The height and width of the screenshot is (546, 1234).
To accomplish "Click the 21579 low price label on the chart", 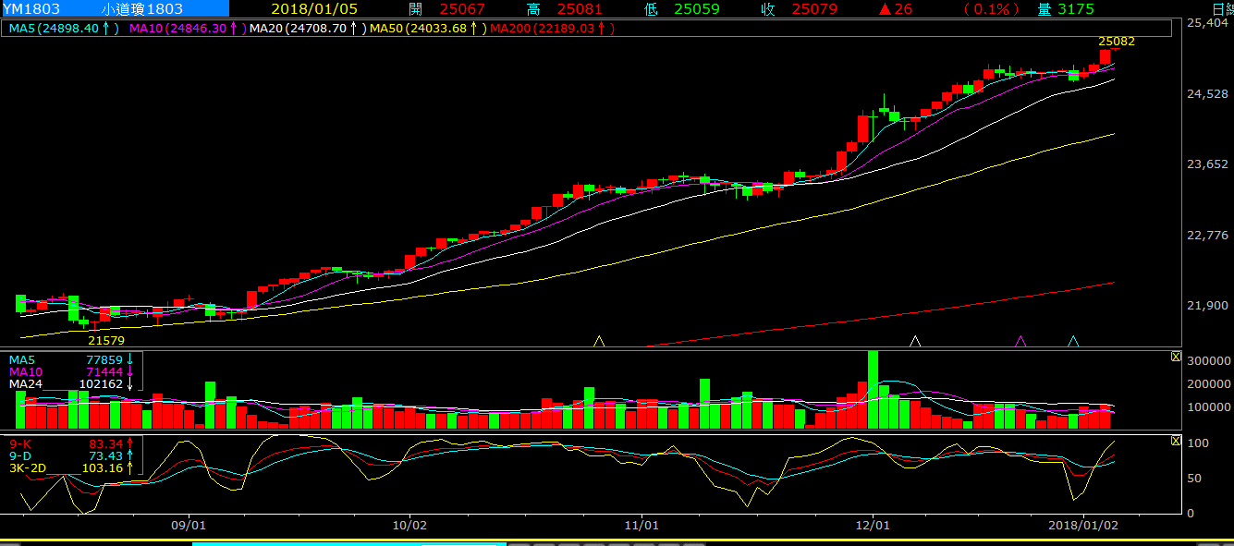I will 106,340.
